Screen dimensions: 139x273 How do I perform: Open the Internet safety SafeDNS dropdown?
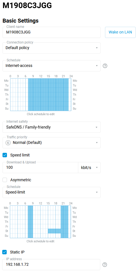point(52,127)
